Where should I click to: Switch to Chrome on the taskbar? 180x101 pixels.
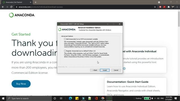click(103, 98)
